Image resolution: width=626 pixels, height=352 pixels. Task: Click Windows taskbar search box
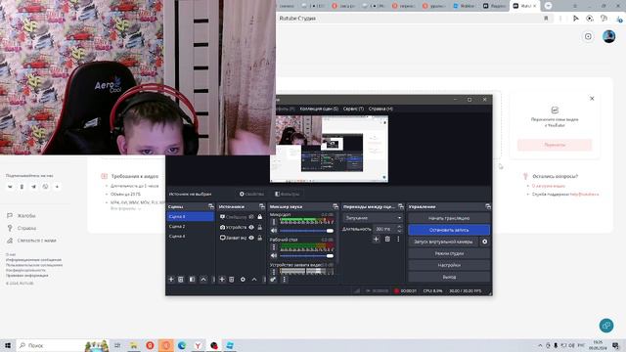click(x=62, y=345)
